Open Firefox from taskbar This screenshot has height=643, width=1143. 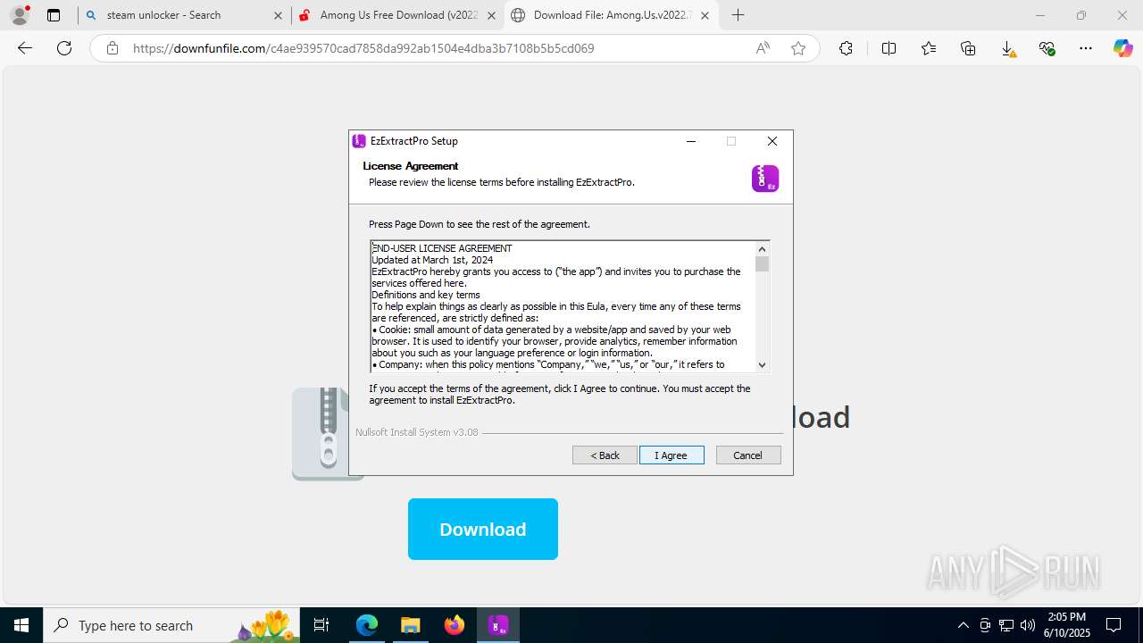[x=454, y=625]
